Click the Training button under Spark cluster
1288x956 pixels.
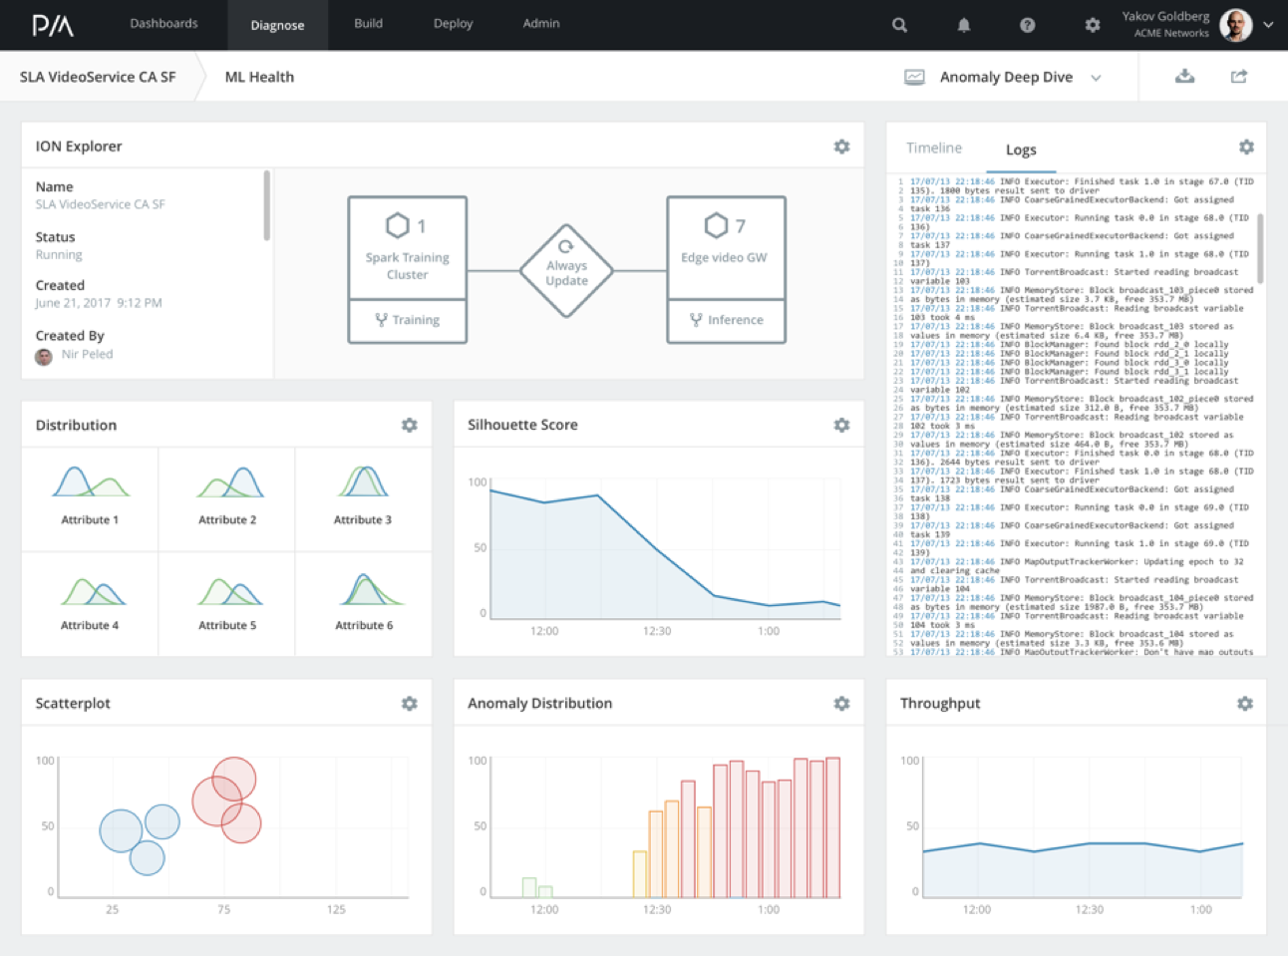pos(408,320)
